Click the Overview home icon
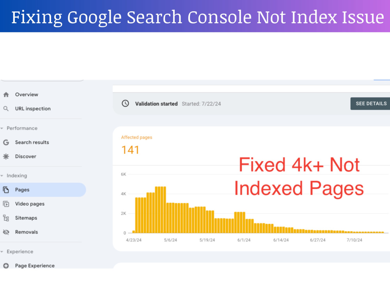Image resolution: width=390 pixels, height=292 pixels. [x=6, y=95]
